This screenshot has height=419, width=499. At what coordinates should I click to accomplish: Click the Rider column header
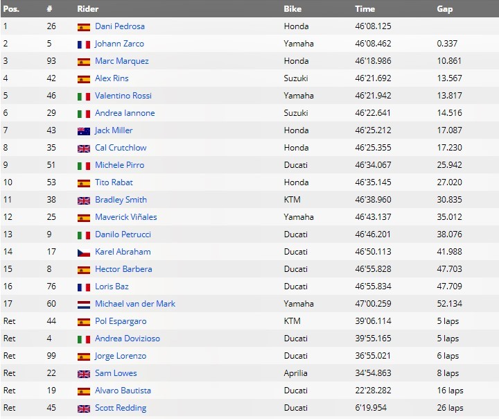tap(87, 9)
